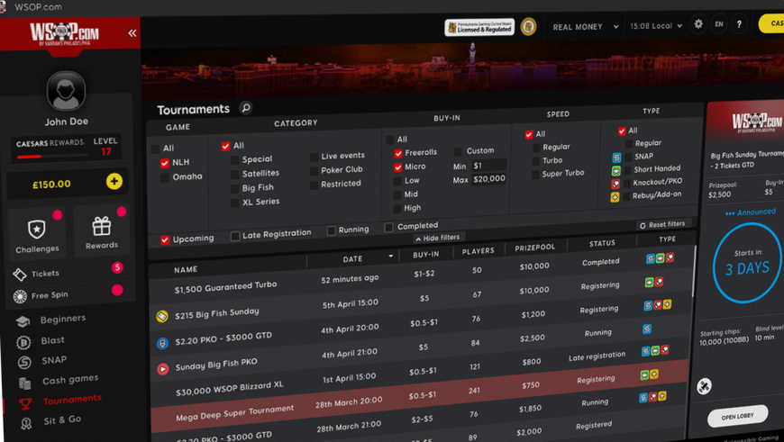Select Tournaments trophy icon in sidebar

[x=25, y=403]
